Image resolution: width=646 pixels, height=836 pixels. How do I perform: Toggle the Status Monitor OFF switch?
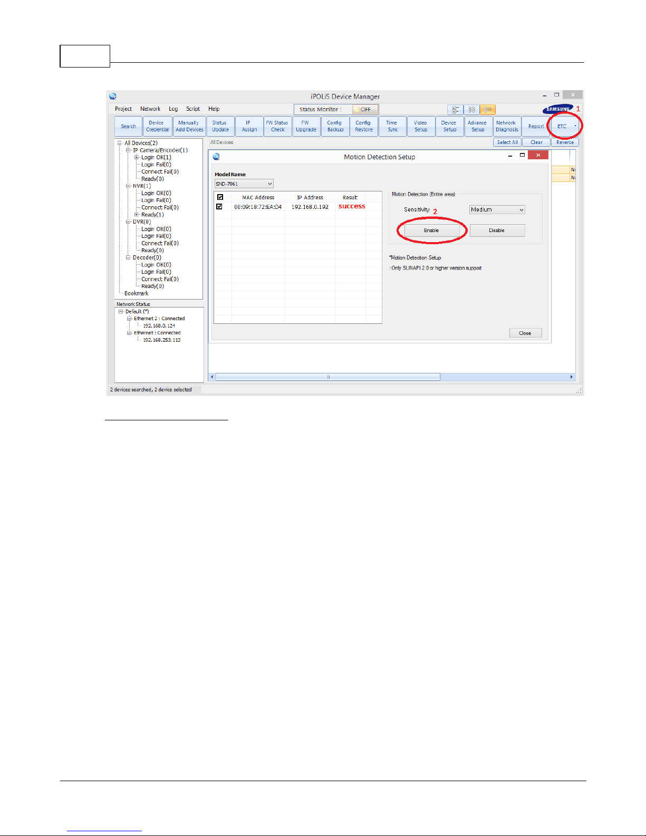click(x=364, y=109)
